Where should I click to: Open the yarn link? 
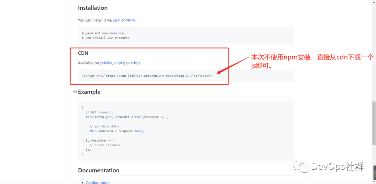[116, 20]
